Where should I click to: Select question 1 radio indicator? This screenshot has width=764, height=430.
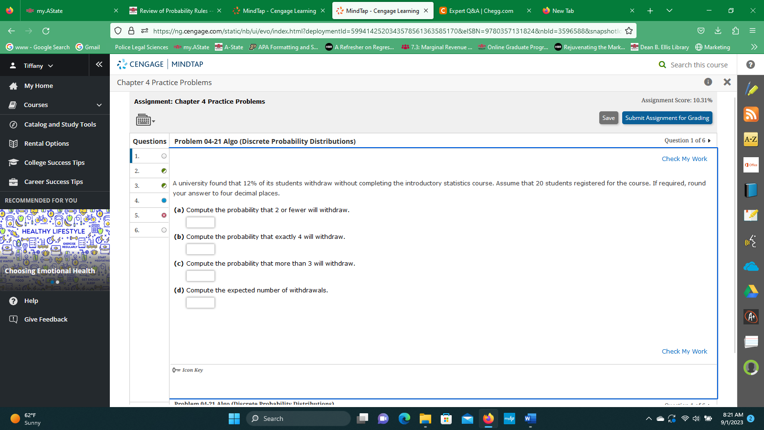(x=163, y=156)
